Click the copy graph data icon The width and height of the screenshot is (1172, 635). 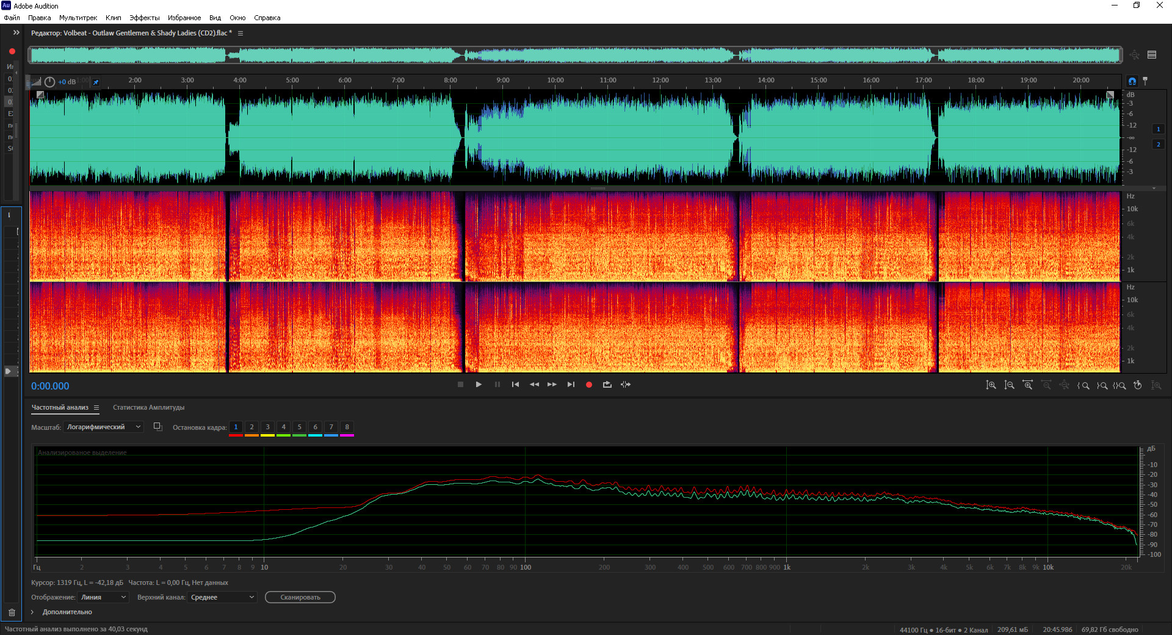point(157,427)
